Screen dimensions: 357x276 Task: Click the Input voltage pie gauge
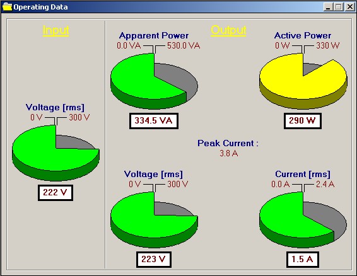[x=56, y=153]
